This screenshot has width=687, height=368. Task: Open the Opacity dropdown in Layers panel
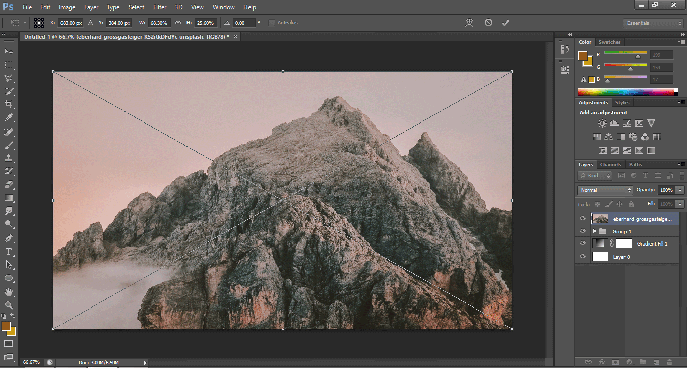tap(680, 190)
